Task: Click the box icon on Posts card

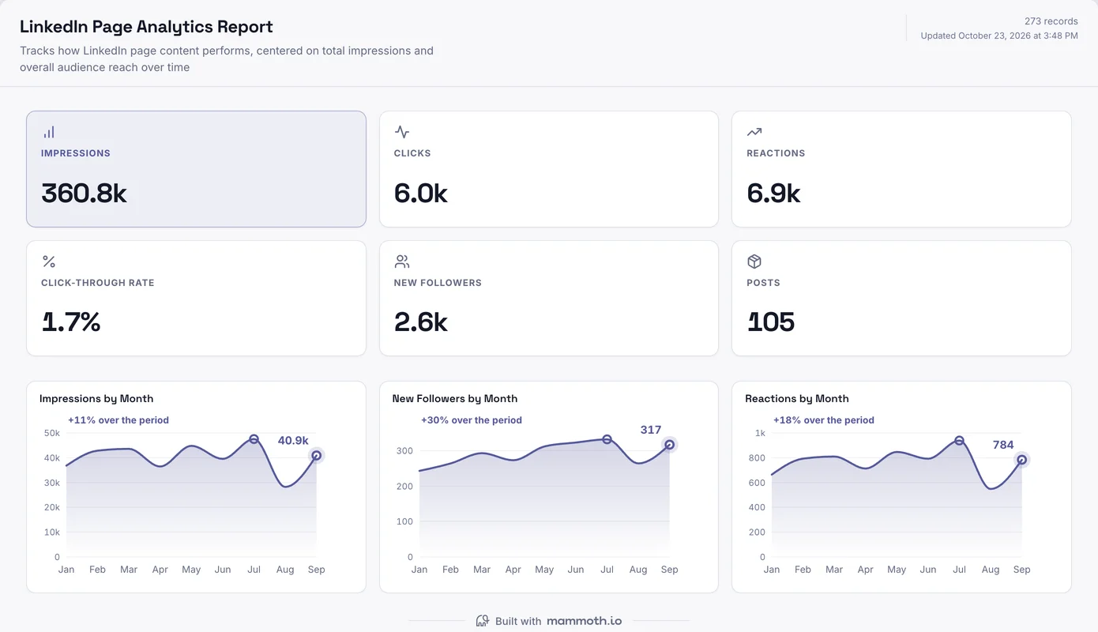Action: point(754,261)
